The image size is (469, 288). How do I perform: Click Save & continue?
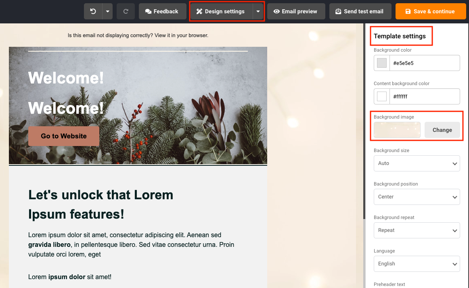(430, 11)
